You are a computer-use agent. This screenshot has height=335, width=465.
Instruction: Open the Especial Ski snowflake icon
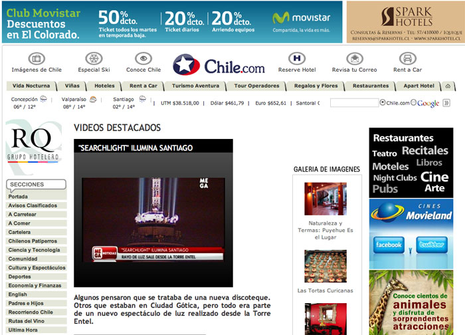[x=94, y=58]
